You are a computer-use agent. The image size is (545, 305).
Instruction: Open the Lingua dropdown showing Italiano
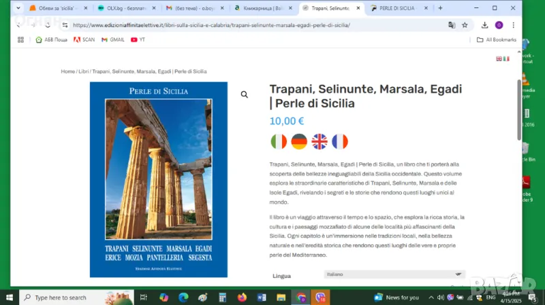(394, 274)
